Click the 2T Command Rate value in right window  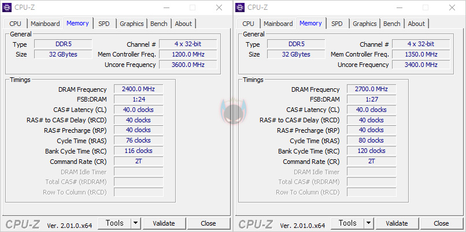[x=372, y=161]
